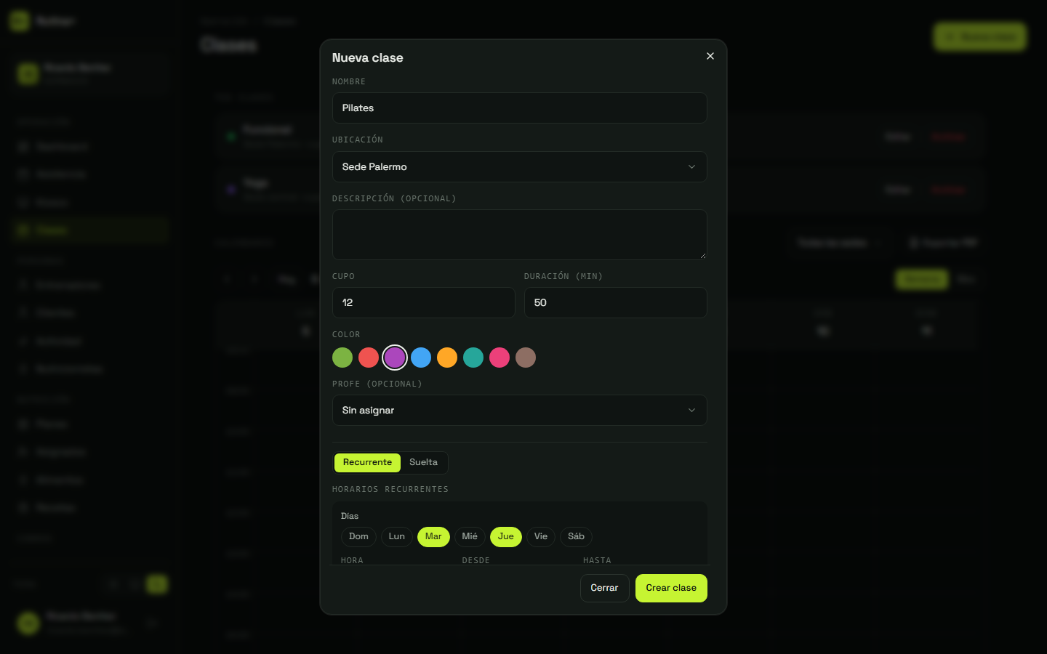1047x654 pixels.
Task: Toggle the Lun day chip
Action: [x=397, y=537]
